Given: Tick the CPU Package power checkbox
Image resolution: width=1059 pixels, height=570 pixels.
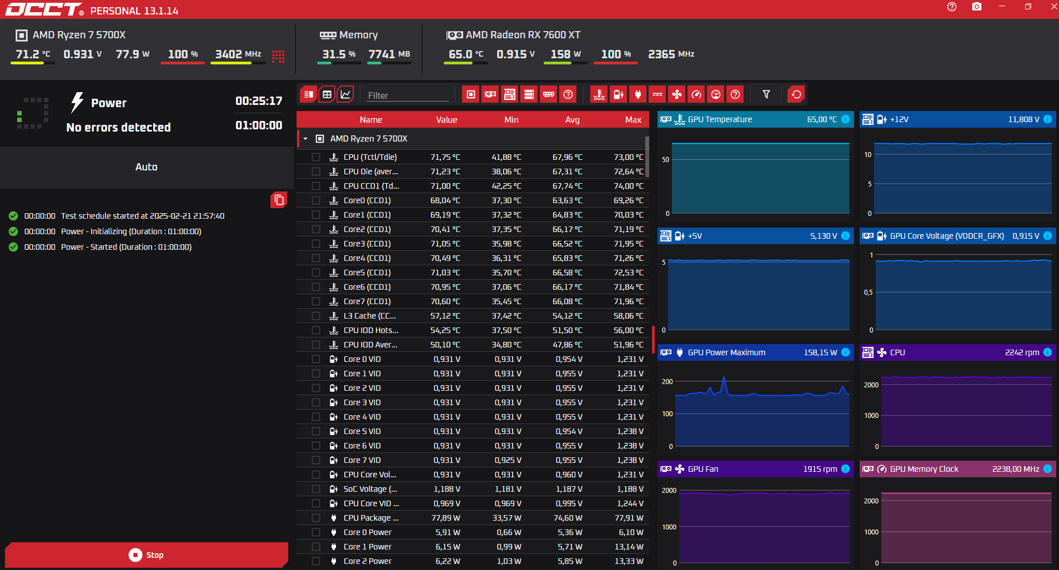Looking at the screenshot, I should (316, 518).
